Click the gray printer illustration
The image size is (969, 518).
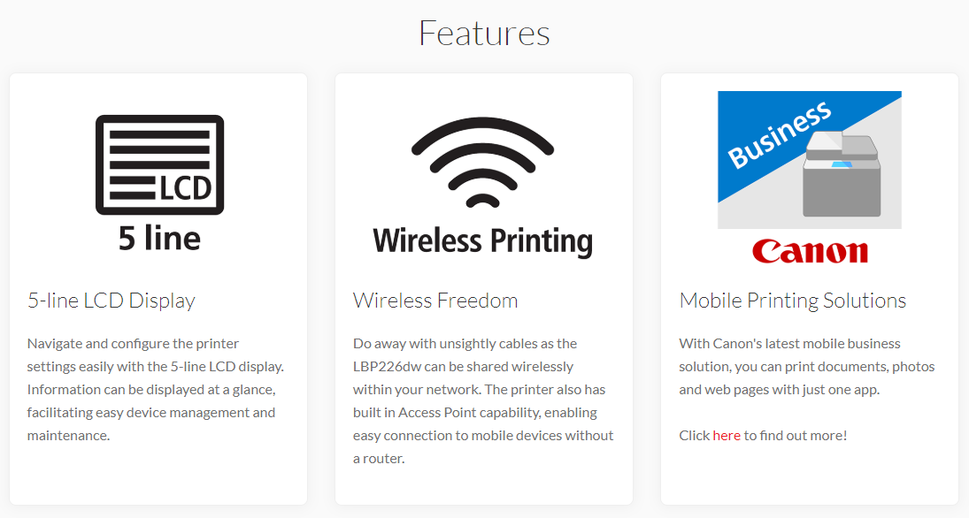(841, 177)
